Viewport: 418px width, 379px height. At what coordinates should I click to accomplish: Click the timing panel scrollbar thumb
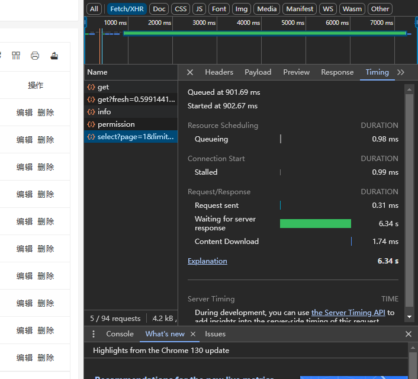point(409,200)
